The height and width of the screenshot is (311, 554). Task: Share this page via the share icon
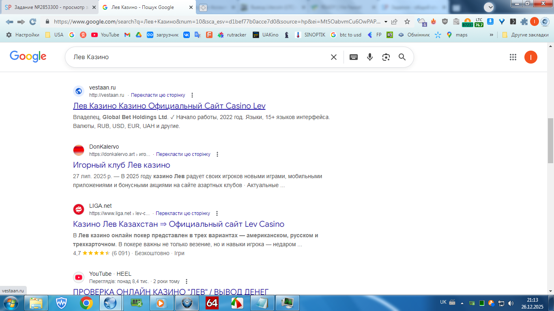(x=394, y=22)
